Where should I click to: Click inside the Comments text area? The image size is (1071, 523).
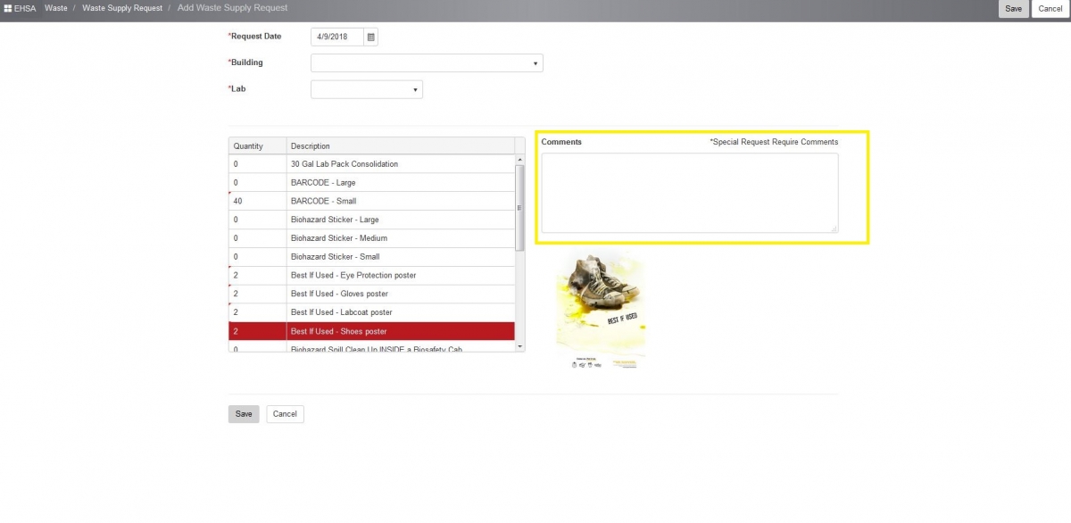click(690, 192)
